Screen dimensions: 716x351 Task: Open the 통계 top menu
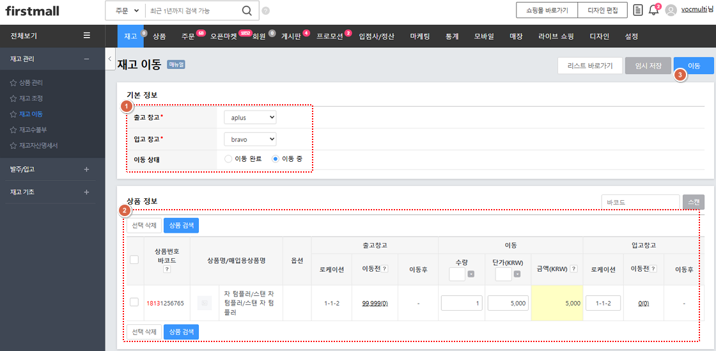tap(452, 36)
